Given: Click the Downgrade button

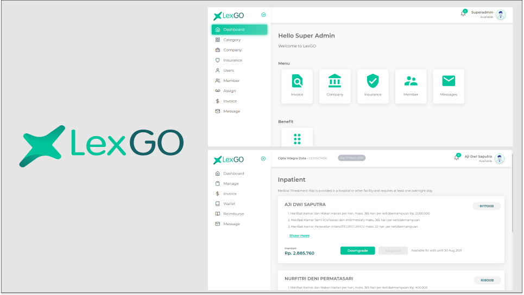Looking at the screenshot, I should [358, 251].
